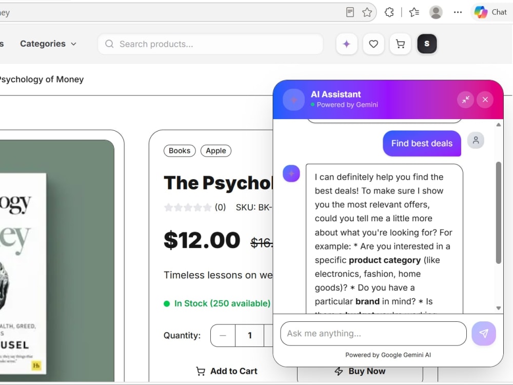Screen dimensions: 513x385
Task: Click the Ask me anything input
Action: tap(373, 333)
